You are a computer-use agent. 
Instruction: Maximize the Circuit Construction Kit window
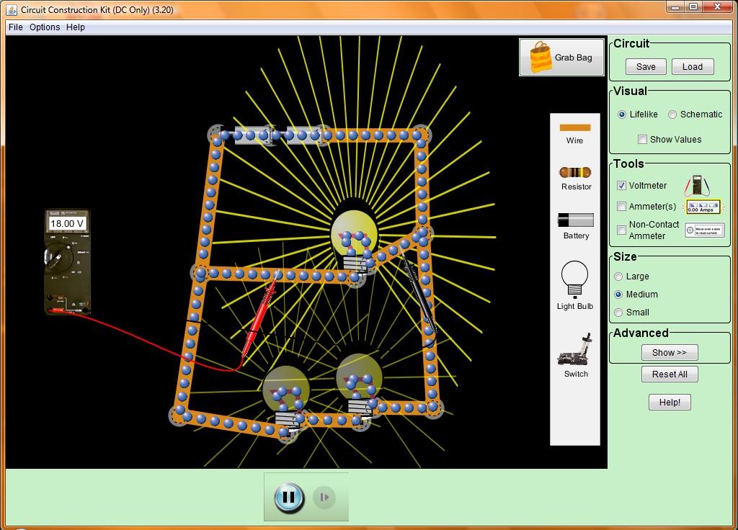(693, 6)
